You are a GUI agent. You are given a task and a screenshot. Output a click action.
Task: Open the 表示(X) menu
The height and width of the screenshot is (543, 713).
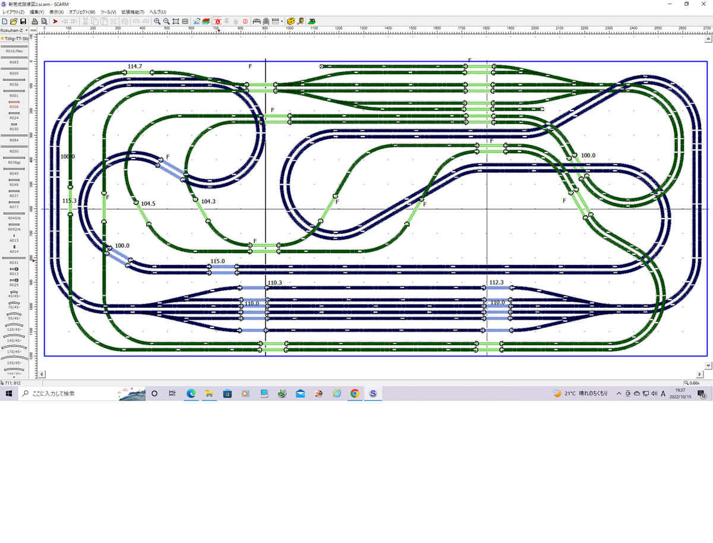point(56,12)
